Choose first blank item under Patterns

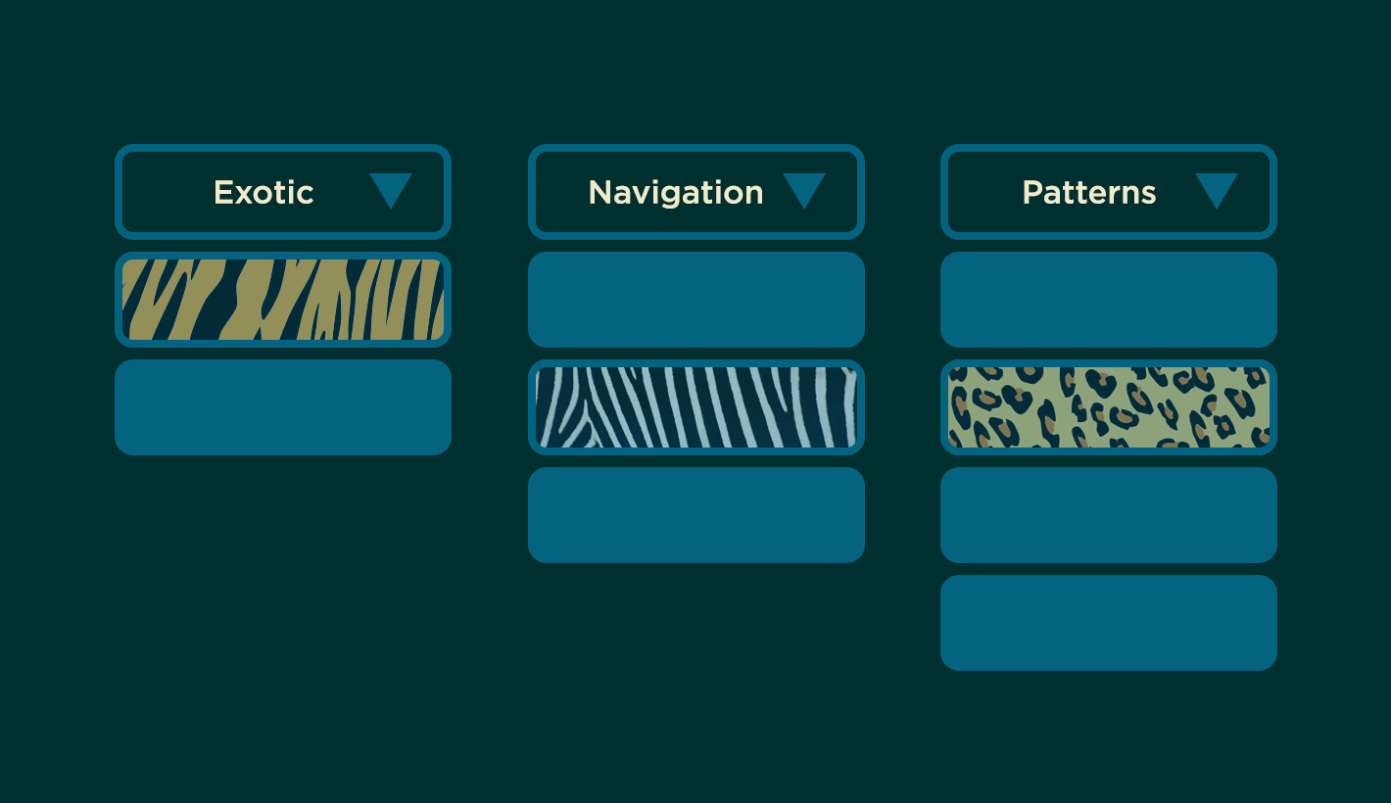pos(1109,300)
